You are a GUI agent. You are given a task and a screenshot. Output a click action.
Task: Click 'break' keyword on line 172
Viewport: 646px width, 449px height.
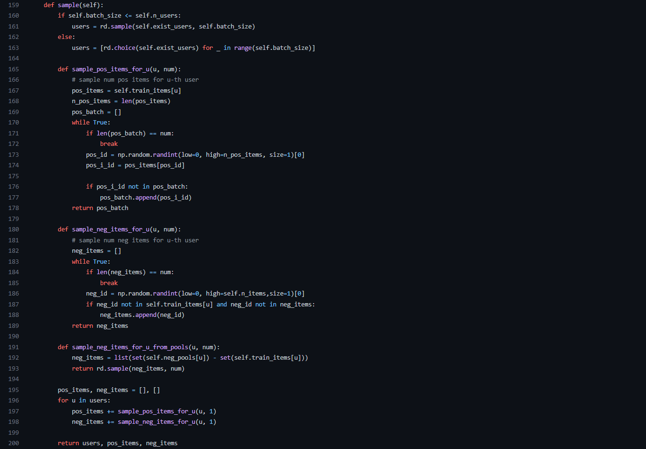click(109, 144)
